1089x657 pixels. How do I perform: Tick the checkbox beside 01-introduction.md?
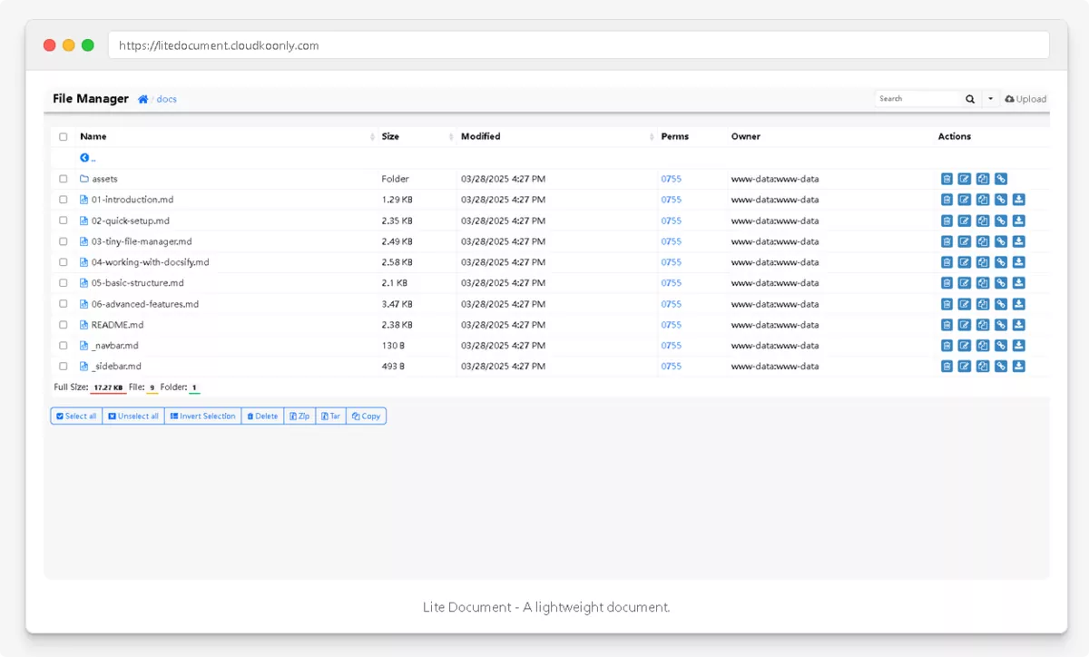tap(64, 200)
